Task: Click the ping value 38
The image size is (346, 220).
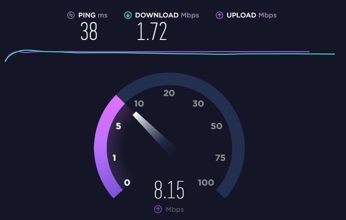Action: (89, 31)
